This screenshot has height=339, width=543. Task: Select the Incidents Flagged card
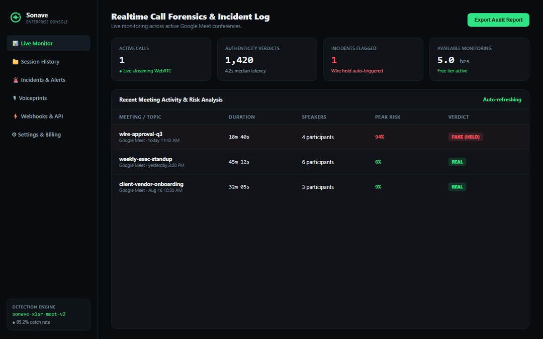[373, 59]
